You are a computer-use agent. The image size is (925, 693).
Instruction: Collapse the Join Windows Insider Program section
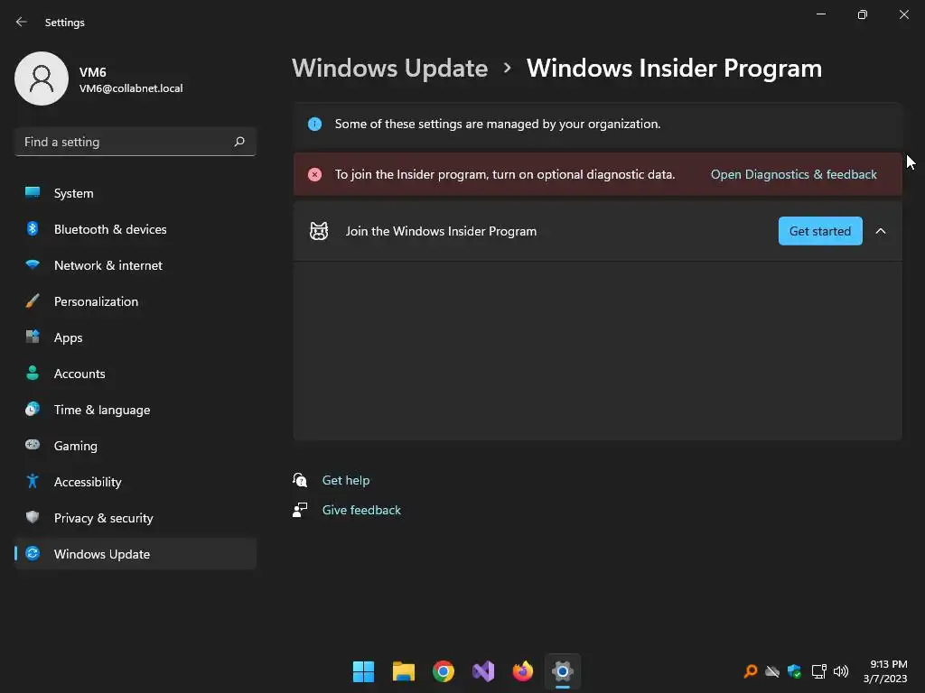click(881, 231)
